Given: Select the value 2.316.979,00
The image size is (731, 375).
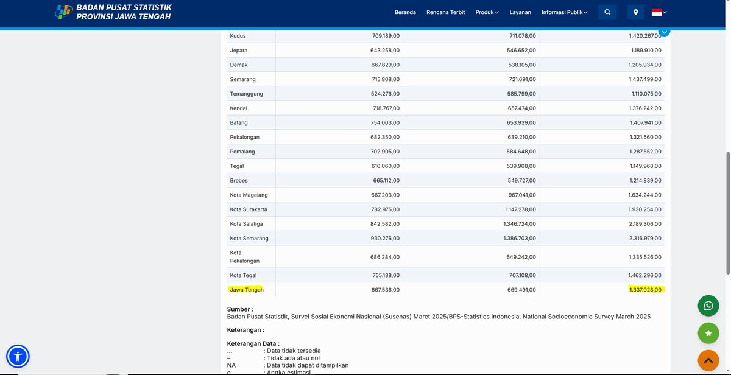Looking at the screenshot, I should pos(645,239).
